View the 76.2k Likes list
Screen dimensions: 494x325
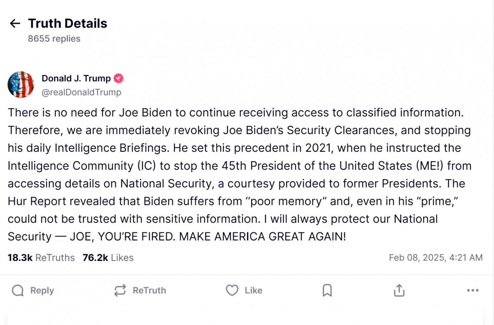[108, 258]
